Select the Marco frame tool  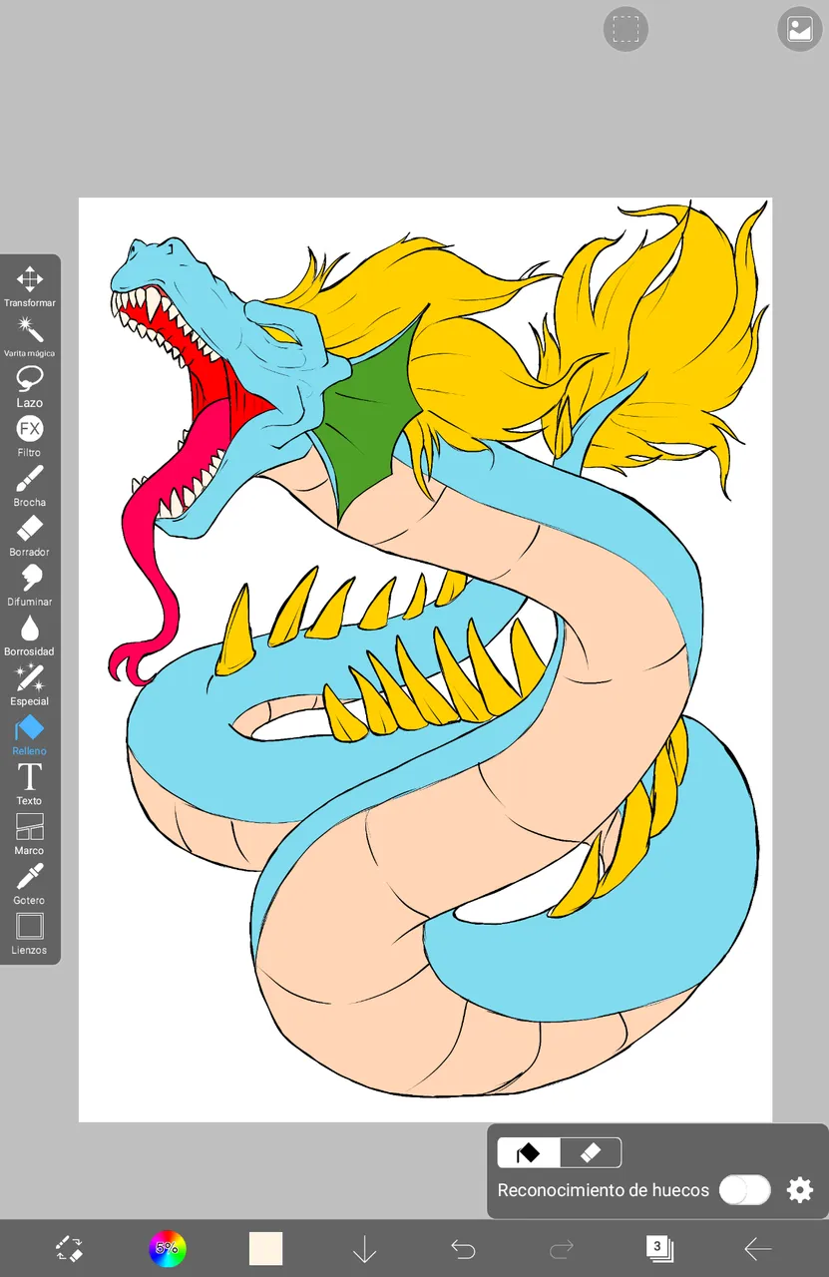coord(29,834)
